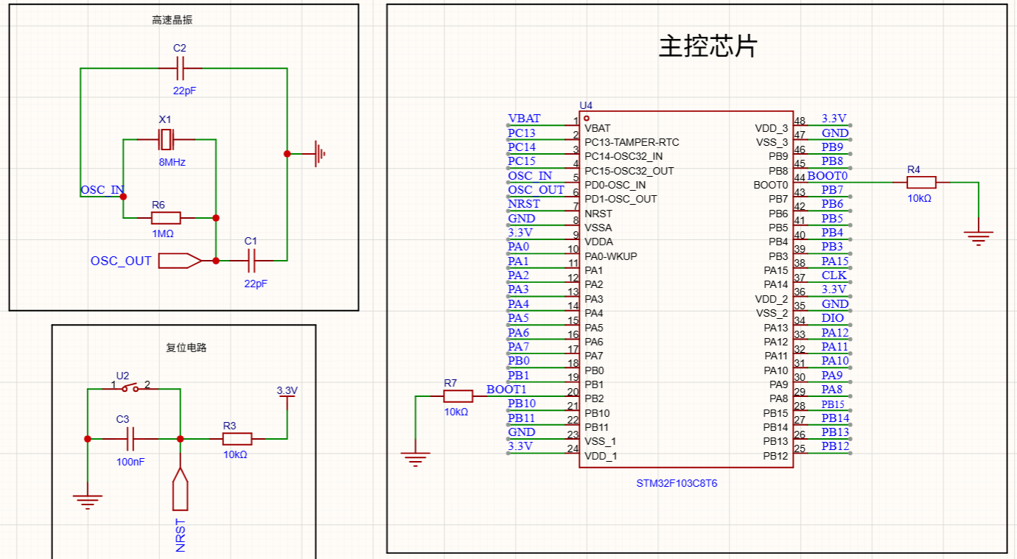
Task: Click the PB10 net label
Action: click(x=522, y=404)
